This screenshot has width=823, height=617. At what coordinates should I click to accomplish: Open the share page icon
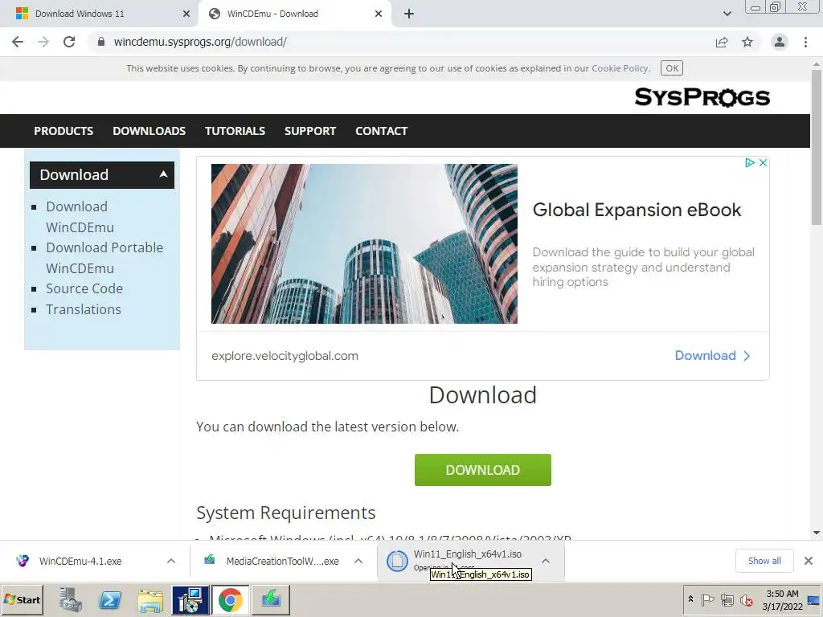point(722,42)
